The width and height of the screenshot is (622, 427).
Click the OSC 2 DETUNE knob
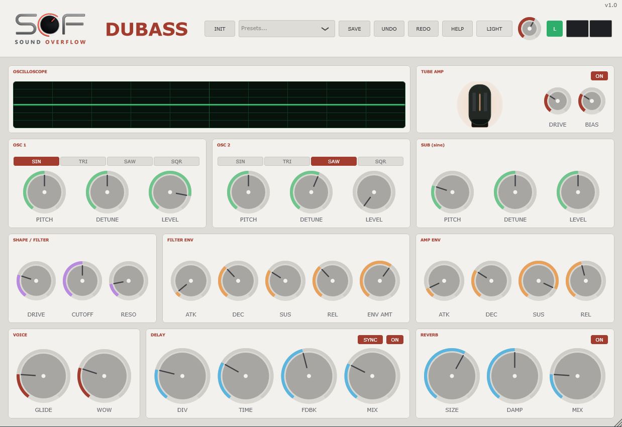311,192
